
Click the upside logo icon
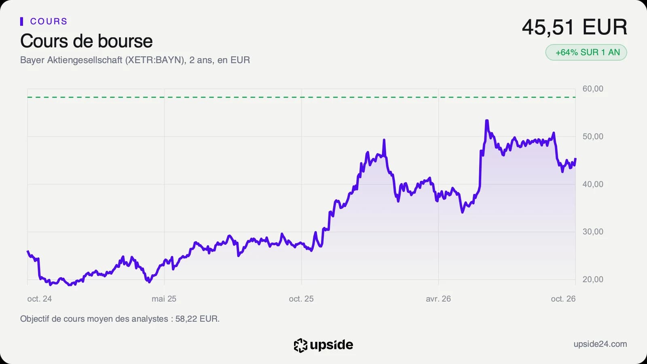[x=300, y=345]
